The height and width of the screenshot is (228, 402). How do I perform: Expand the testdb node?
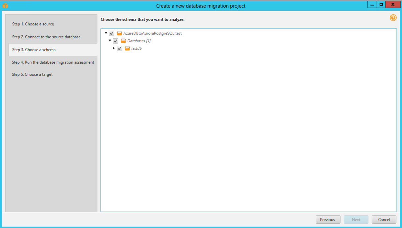click(114, 48)
